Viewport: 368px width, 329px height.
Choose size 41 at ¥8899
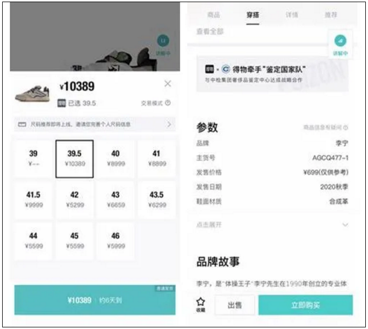tap(156, 159)
